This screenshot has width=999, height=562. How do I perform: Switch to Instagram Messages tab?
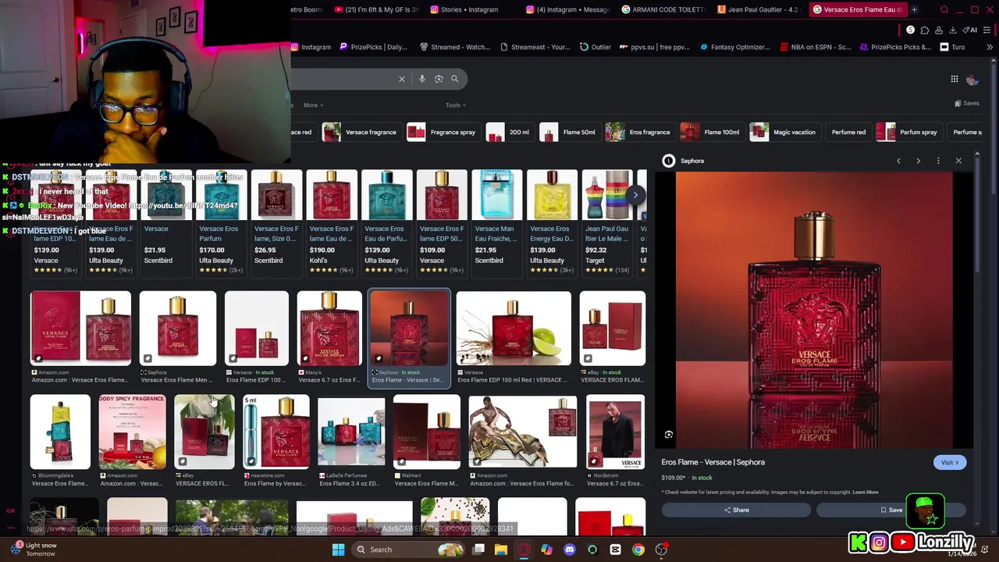[569, 9]
